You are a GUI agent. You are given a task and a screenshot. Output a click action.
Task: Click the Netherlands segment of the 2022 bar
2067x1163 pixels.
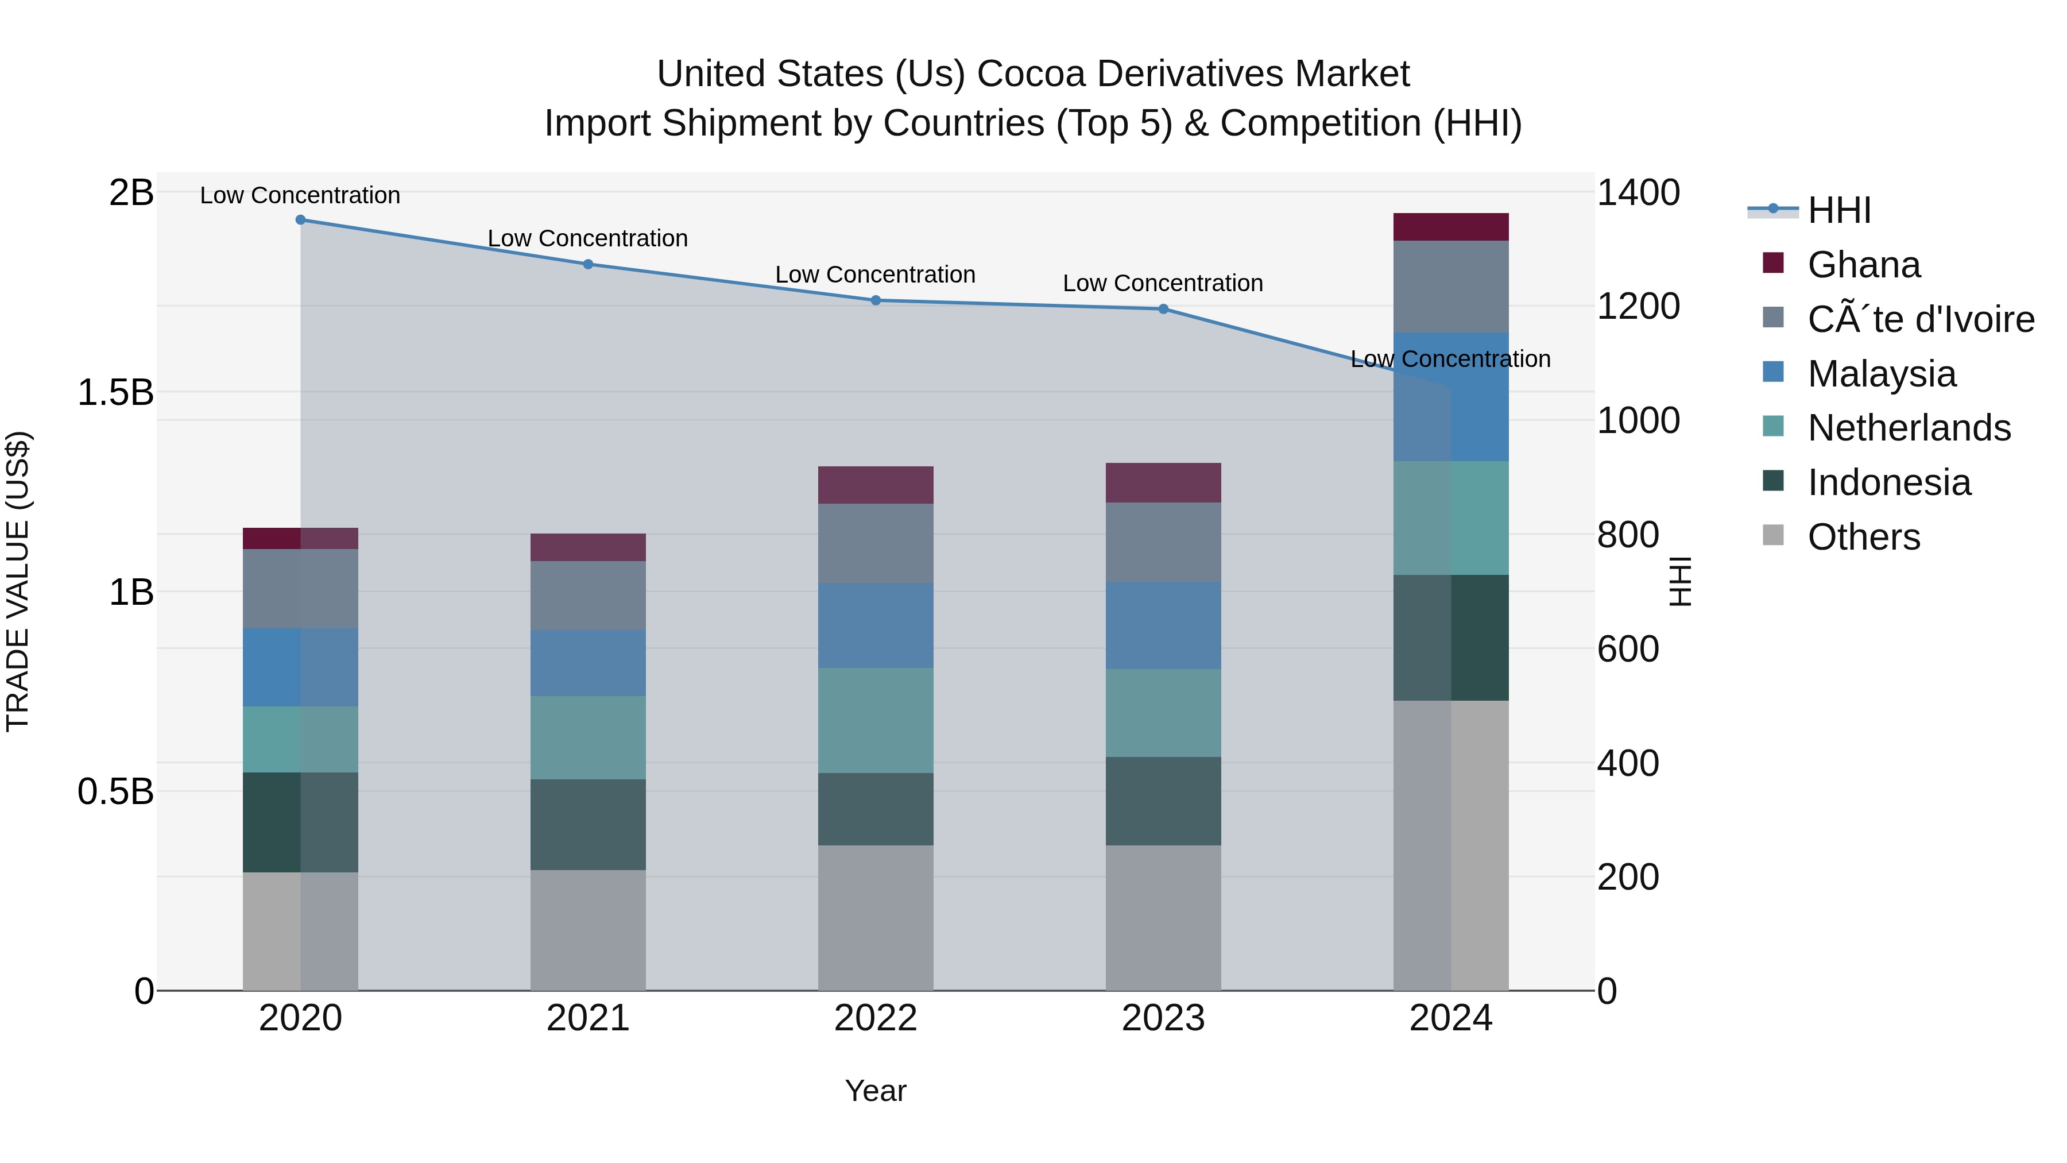click(876, 721)
